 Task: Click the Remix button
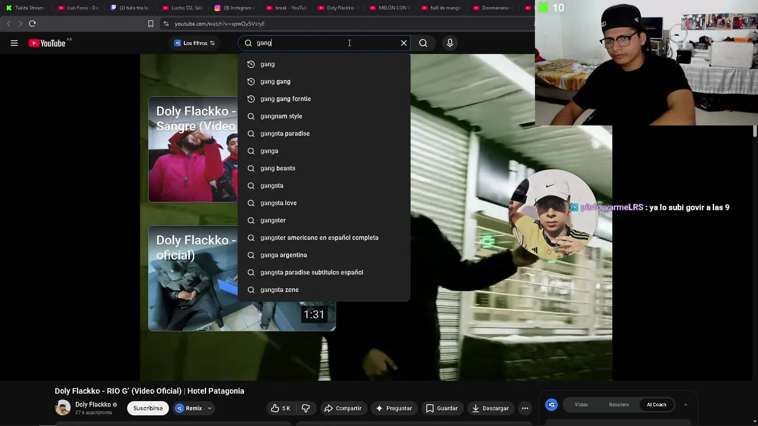point(189,408)
